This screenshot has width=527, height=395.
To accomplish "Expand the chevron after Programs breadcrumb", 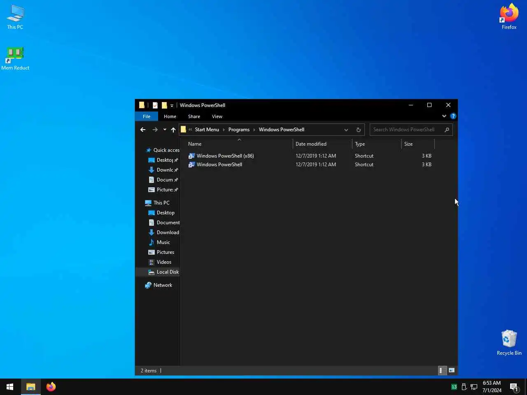I will coord(254,130).
